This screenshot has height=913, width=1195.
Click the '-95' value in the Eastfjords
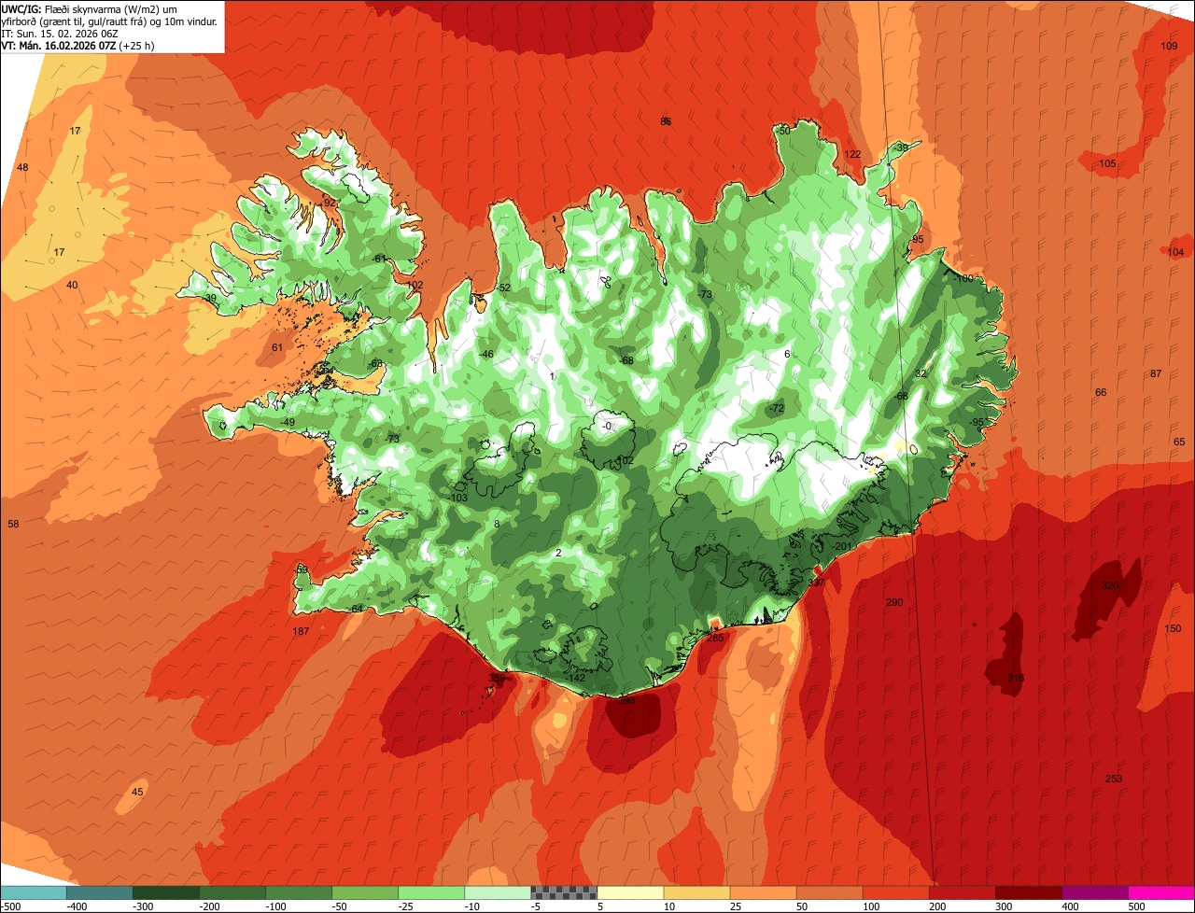tap(977, 422)
